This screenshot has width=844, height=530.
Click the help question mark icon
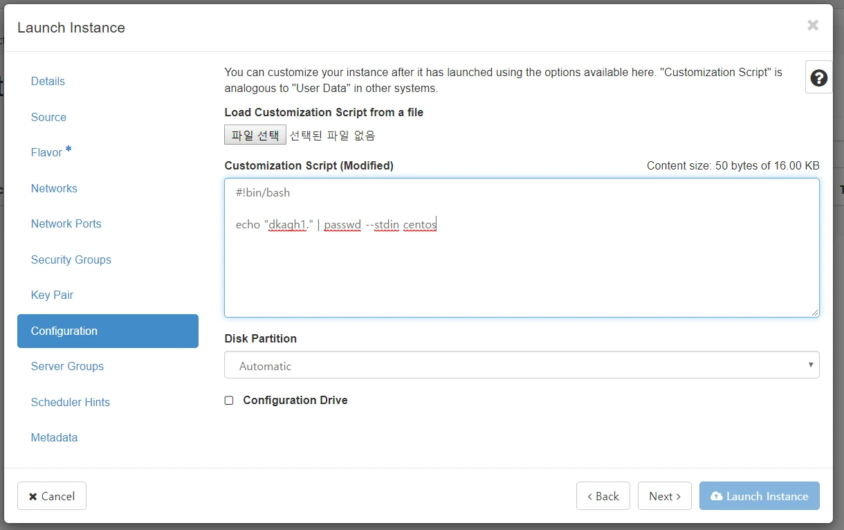[x=818, y=78]
